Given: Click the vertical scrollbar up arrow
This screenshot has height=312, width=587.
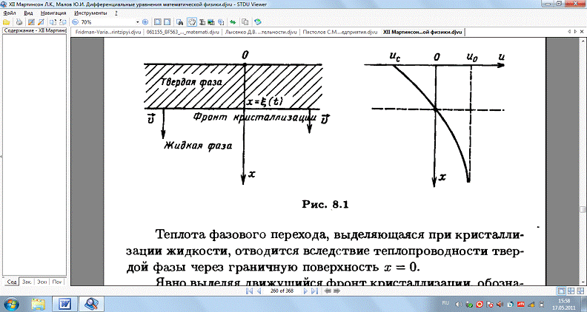Looking at the screenshot, I should point(583,40).
